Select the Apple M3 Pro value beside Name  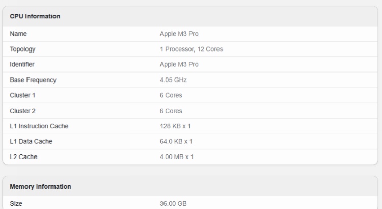tap(179, 34)
